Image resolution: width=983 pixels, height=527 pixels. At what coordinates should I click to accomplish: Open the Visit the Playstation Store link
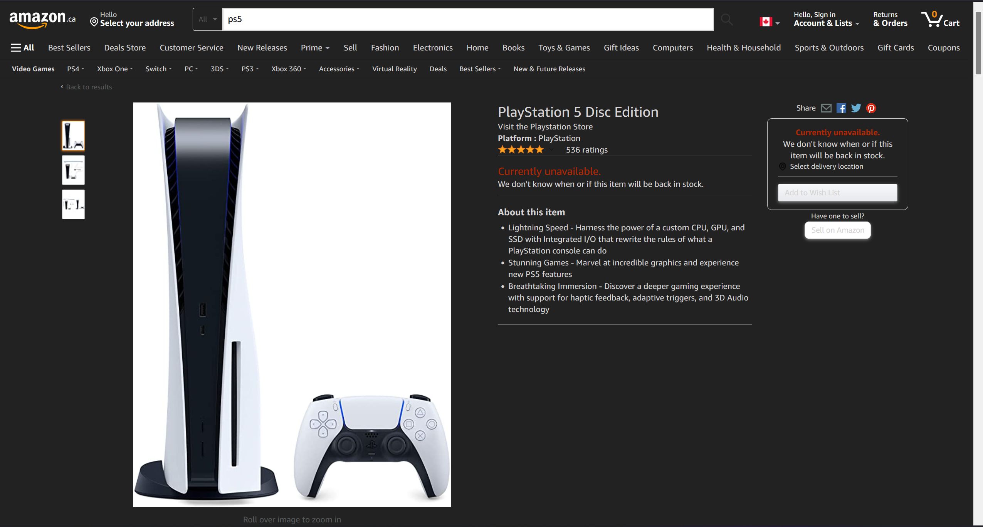(x=545, y=126)
